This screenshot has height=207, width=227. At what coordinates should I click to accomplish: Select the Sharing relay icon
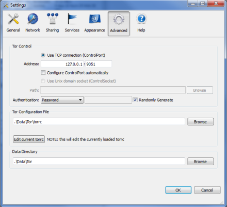pyautogui.click(x=53, y=19)
